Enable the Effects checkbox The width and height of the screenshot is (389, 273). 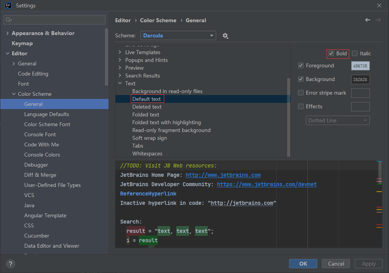point(301,106)
